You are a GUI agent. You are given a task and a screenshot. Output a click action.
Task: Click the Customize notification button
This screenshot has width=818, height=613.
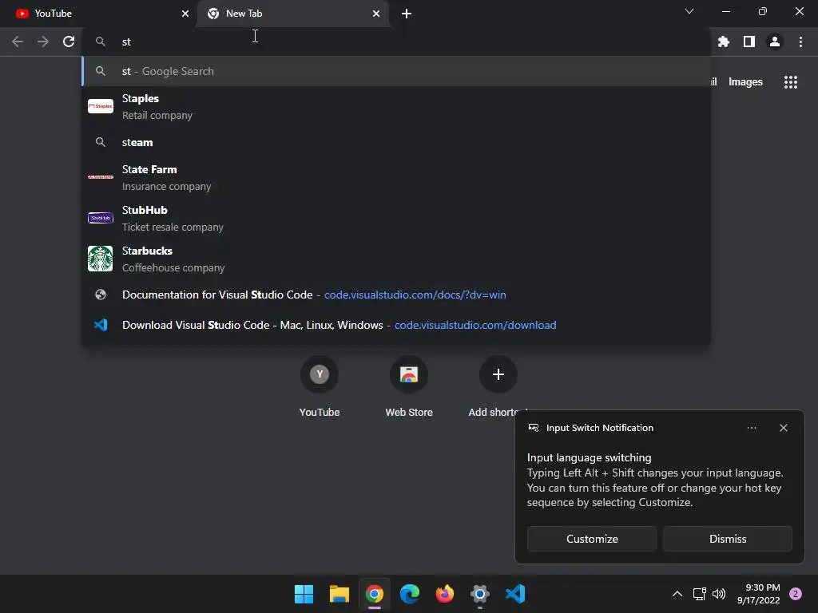pos(592,539)
